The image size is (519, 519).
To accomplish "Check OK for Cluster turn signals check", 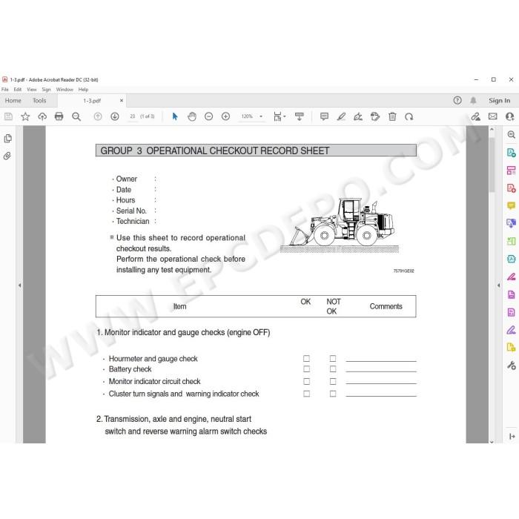I will (x=306, y=394).
